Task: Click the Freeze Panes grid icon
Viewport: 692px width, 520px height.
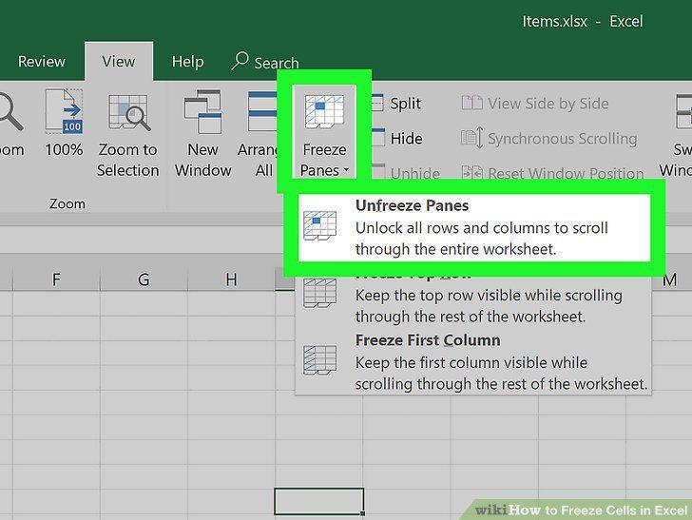Action: 324,111
